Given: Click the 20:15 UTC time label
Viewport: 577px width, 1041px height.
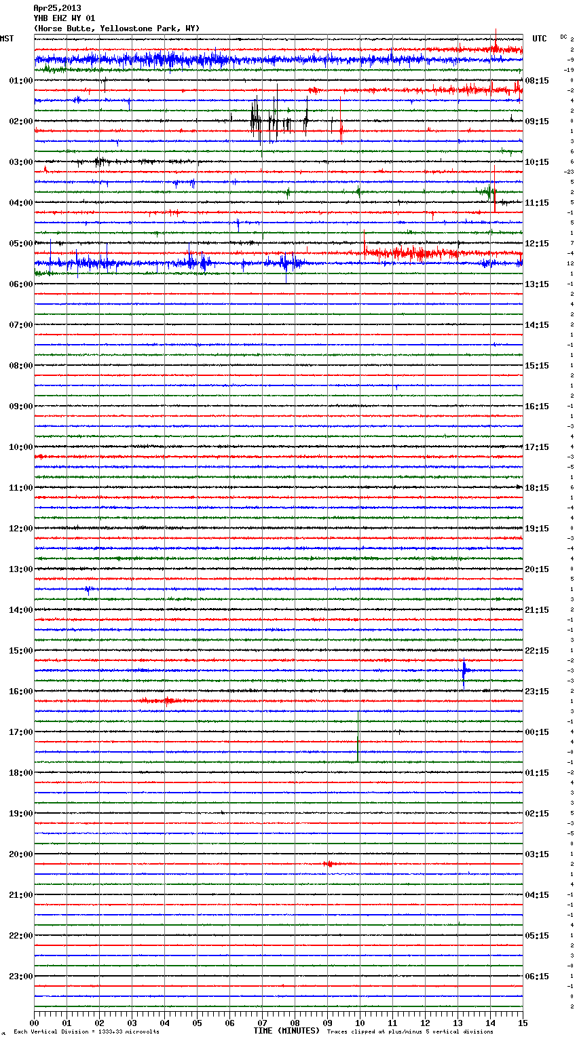Looking at the screenshot, I should point(537,569).
